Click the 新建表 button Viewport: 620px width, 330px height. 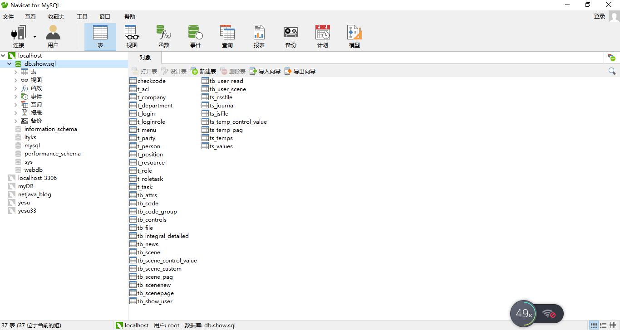pos(203,72)
